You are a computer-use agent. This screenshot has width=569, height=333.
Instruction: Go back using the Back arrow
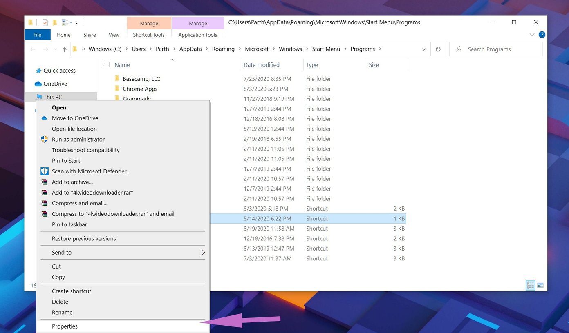click(x=33, y=49)
